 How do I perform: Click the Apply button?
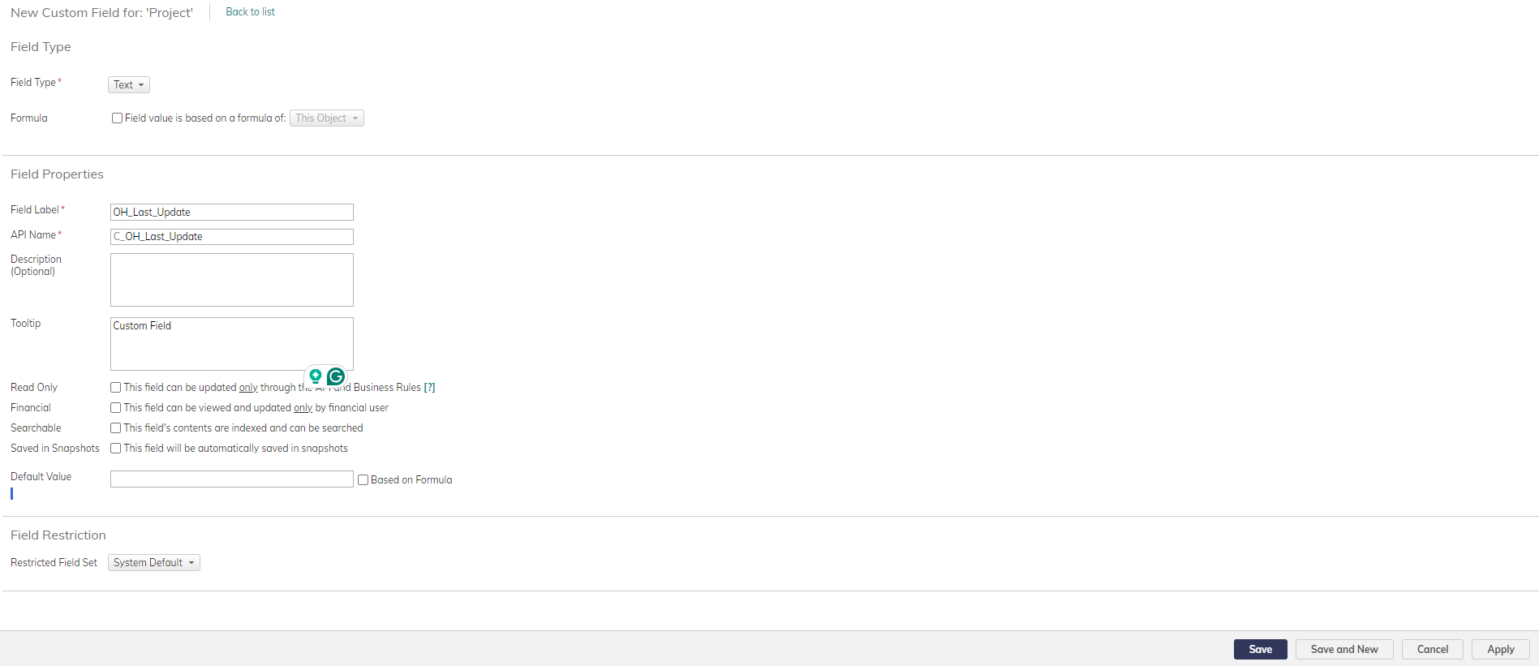[x=1500, y=649]
